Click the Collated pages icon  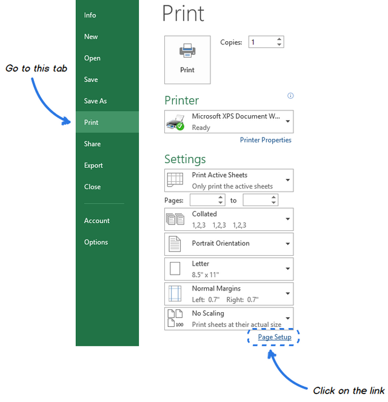(175, 219)
